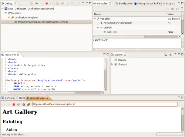Click the Collapse All icon in Variables

pos(177,9)
